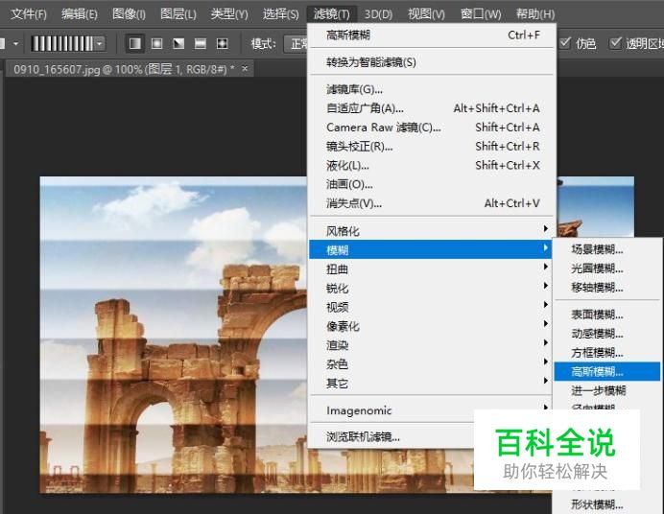The height and width of the screenshot is (514, 664).
Task: Select the reflected gradient icon
Action: (x=201, y=43)
